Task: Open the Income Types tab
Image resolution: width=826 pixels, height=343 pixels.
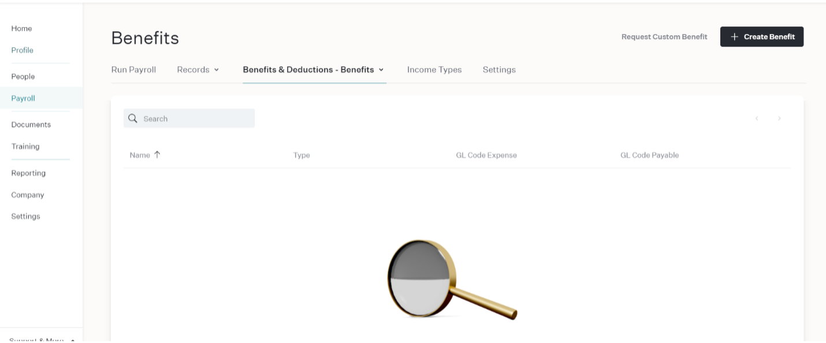Action: point(434,69)
